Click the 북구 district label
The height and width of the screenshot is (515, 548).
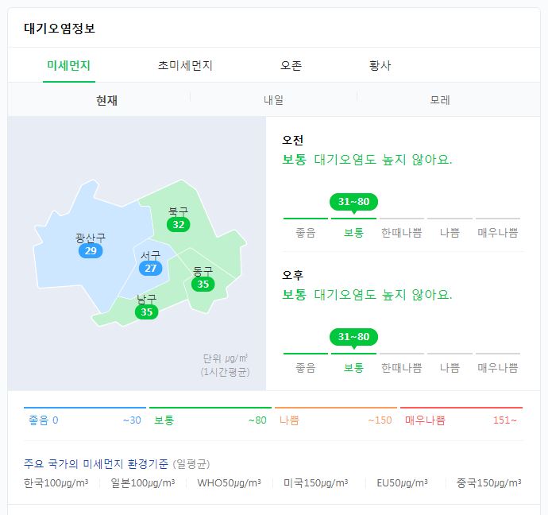[x=178, y=211]
